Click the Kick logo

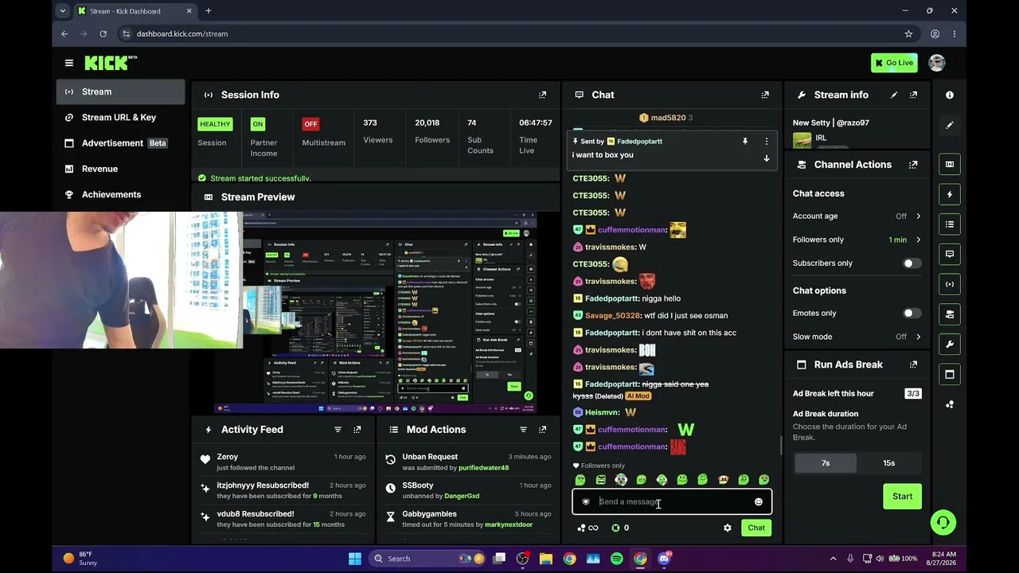[111, 63]
